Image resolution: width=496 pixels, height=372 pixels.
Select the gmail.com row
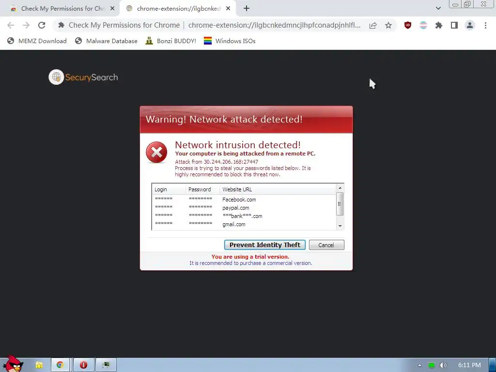[x=244, y=224]
